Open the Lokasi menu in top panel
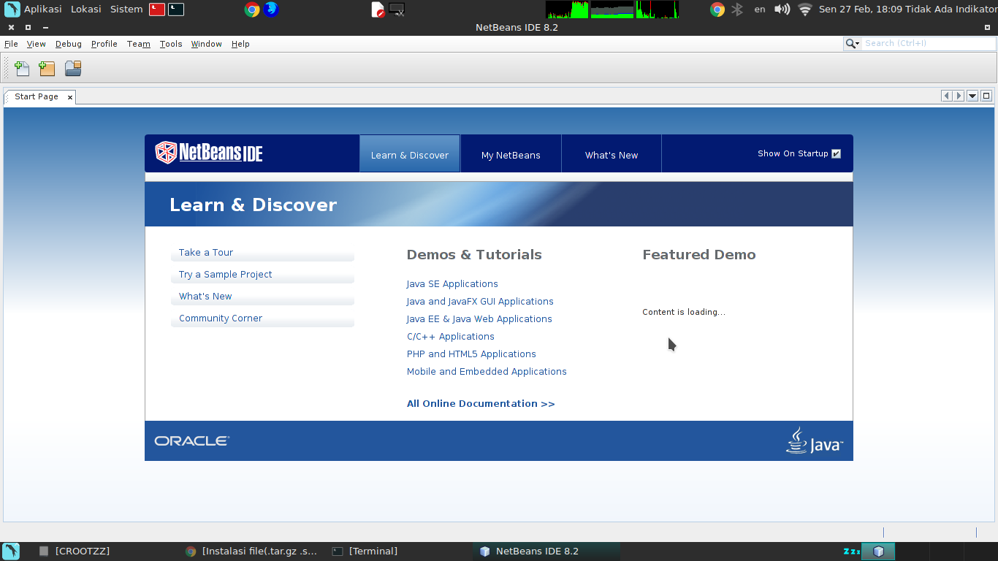The image size is (998, 561). click(86, 9)
